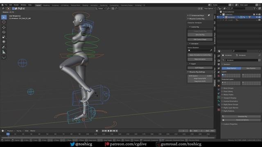Select the Rotate tool

(x=4, y=32)
